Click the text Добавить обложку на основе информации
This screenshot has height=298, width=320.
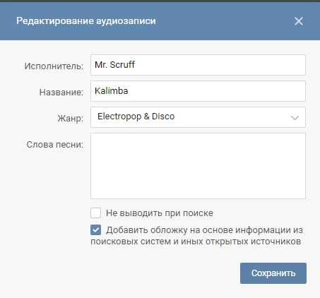[198, 230]
